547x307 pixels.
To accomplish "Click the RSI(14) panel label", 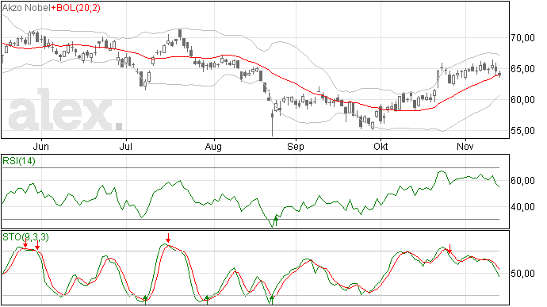I will (19, 161).
